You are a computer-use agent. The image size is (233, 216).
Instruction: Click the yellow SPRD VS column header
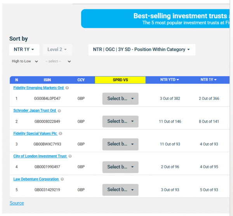pyautogui.click(x=120, y=80)
